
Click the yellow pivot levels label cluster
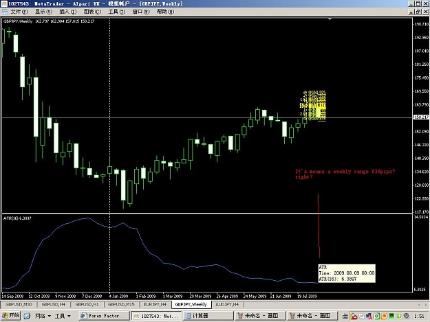(x=313, y=106)
